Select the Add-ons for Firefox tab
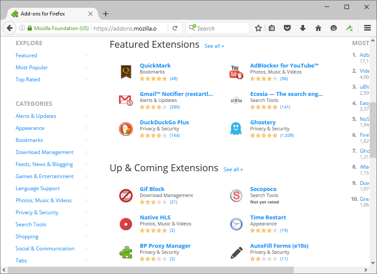The image size is (377, 274). pyautogui.click(x=52, y=14)
